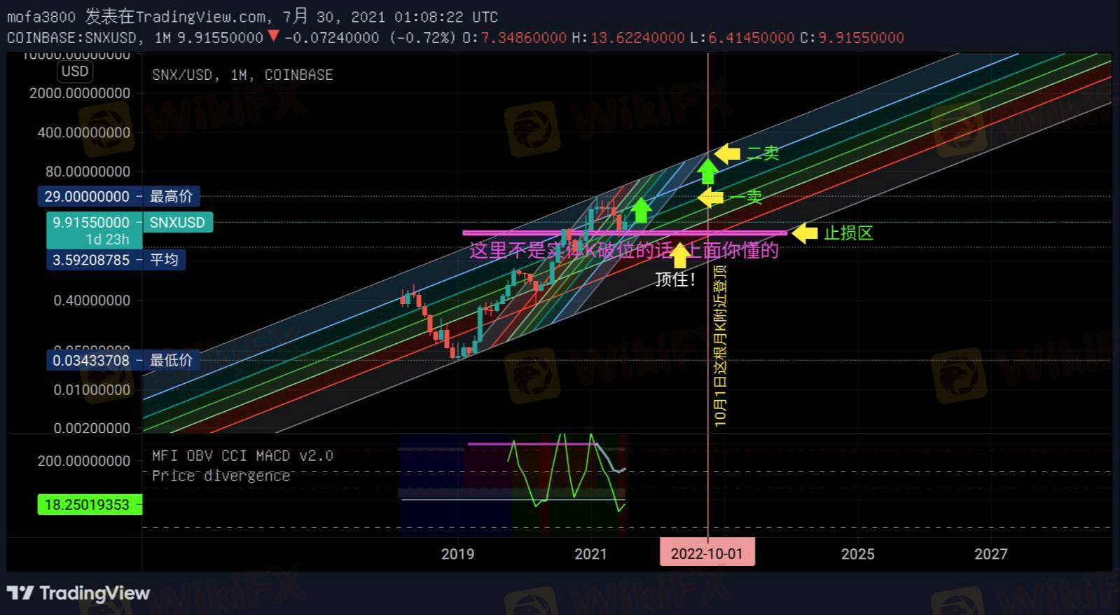Click the 2027 label on the time axis
This screenshot has width=1120, height=615.
point(990,554)
